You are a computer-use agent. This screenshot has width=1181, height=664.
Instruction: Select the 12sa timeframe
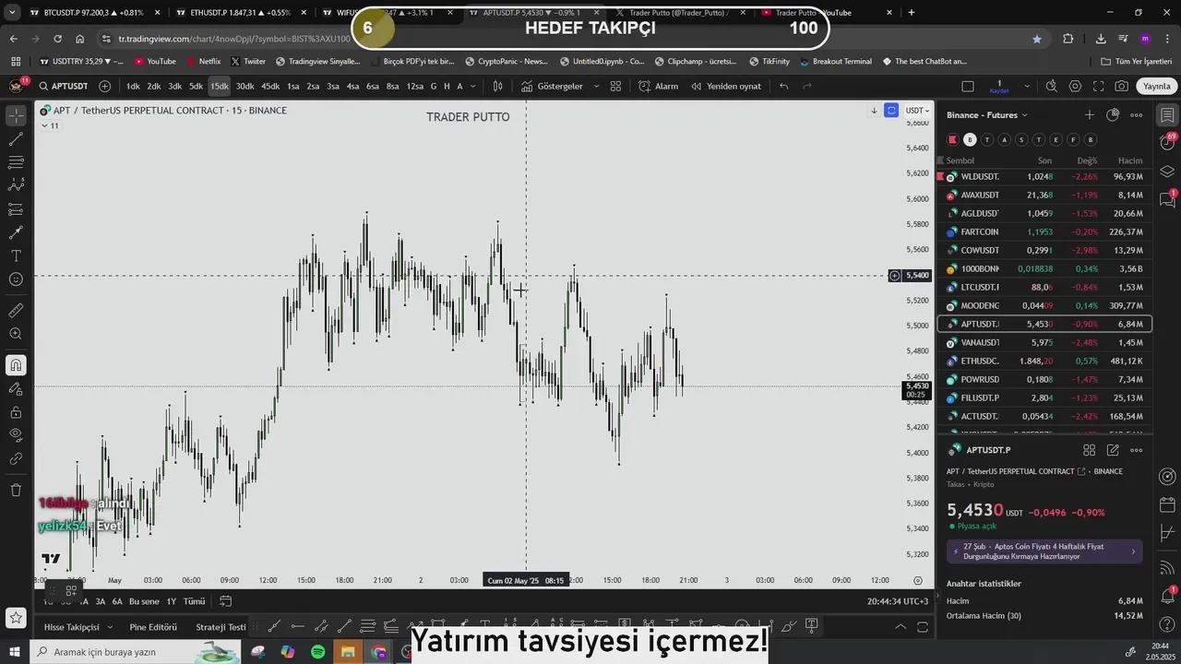[415, 86]
